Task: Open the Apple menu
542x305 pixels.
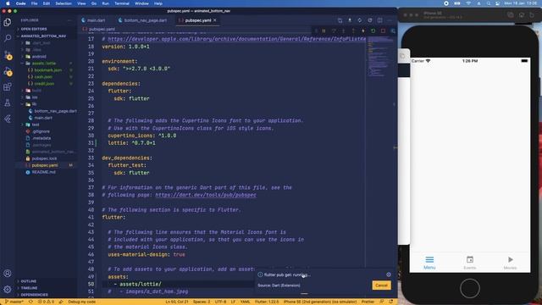Action: pyautogui.click(x=8, y=3)
